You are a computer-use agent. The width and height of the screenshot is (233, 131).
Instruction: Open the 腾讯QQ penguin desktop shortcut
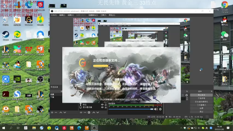pos(225,21)
